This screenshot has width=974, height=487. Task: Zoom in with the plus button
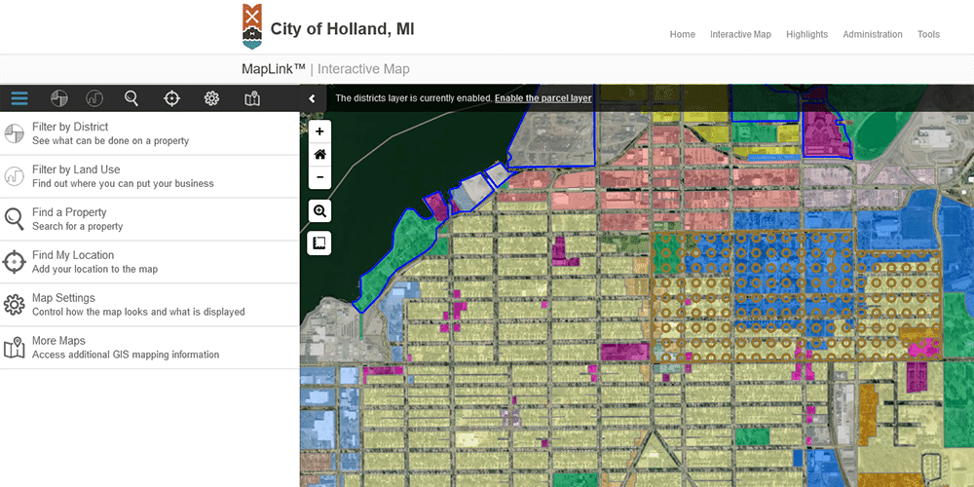[319, 131]
